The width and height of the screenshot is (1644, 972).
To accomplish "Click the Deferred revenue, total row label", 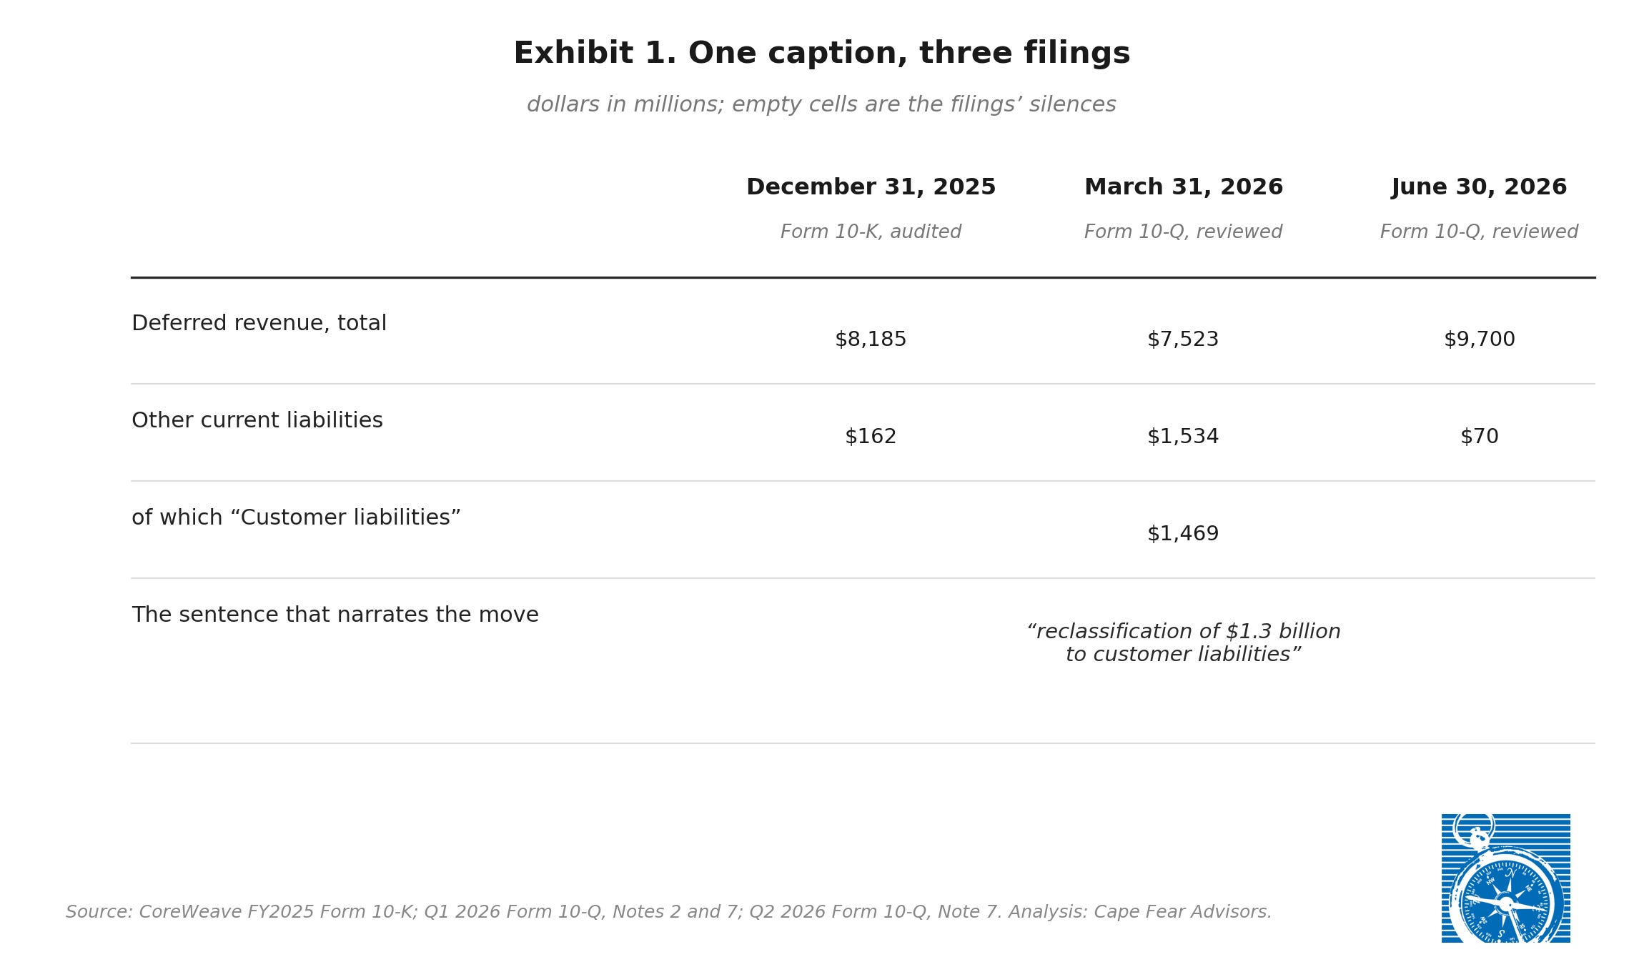I will coord(259,324).
